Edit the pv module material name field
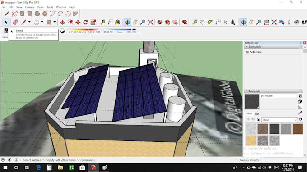307x172 pixels. point(279,96)
